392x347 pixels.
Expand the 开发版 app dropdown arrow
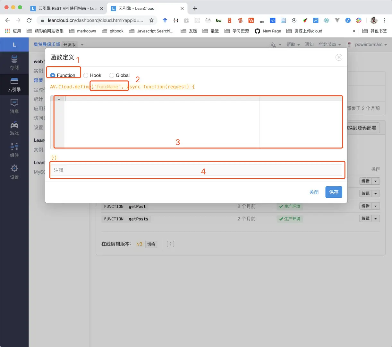click(x=82, y=45)
